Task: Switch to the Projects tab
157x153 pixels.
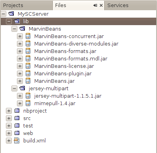Action: click(x=26, y=5)
